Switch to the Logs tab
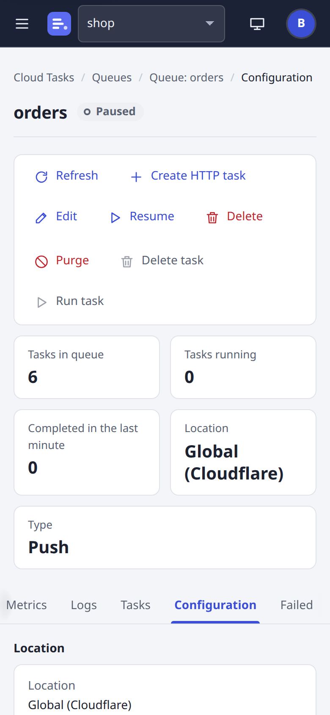Image resolution: width=330 pixels, height=715 pixels. [84, 605]
